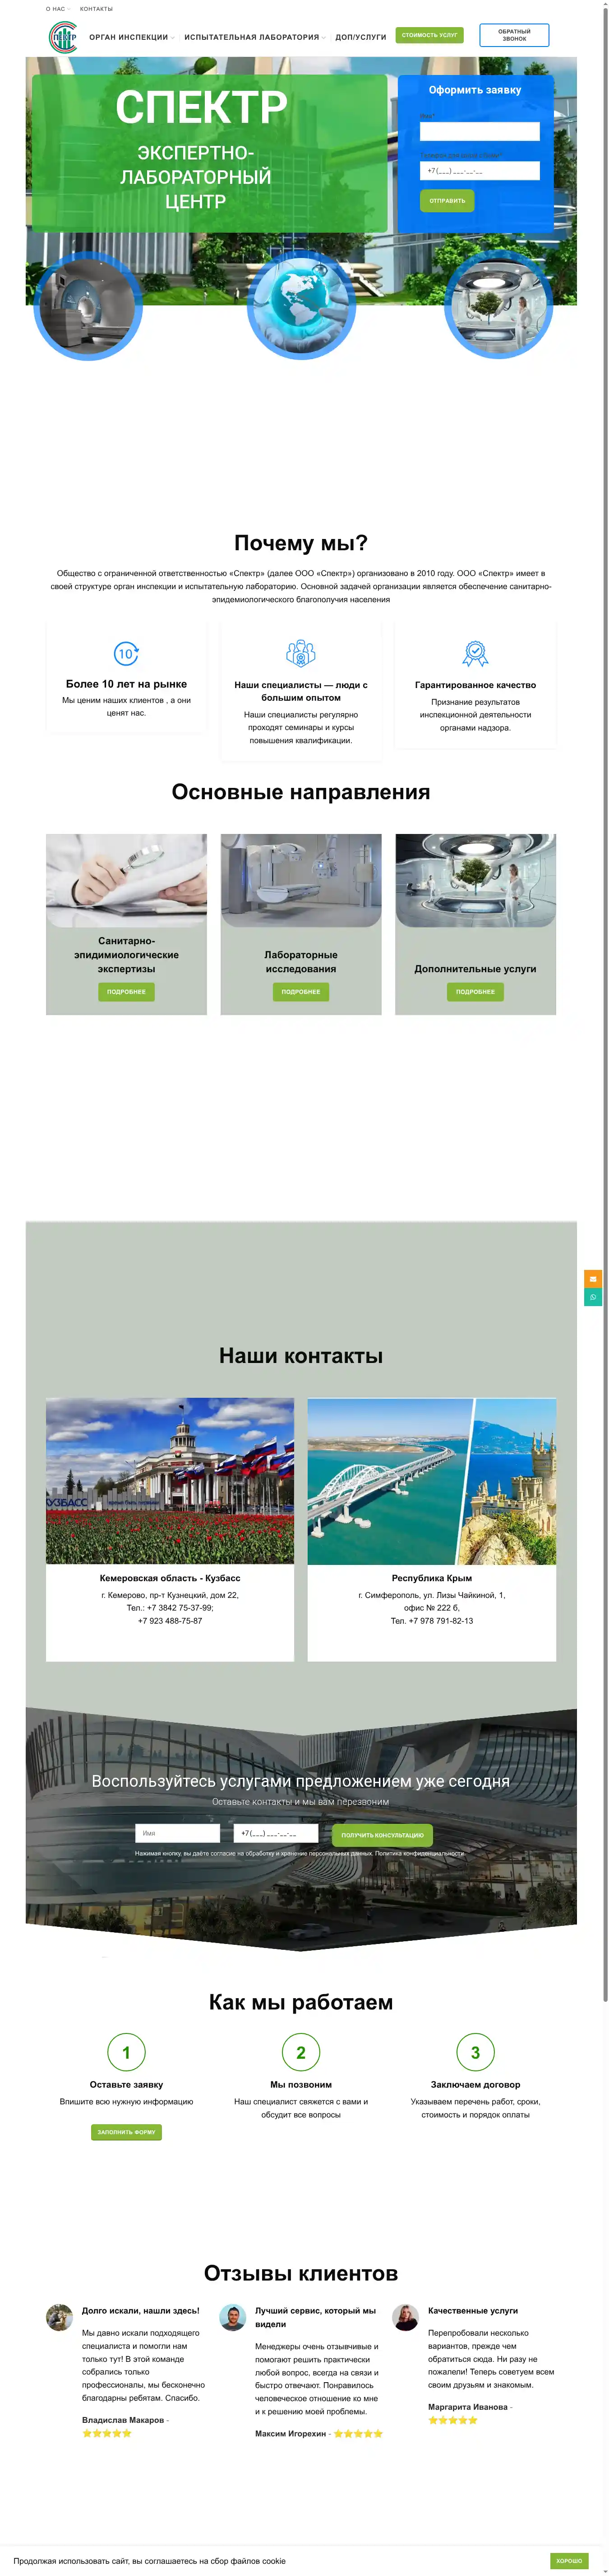Click the 'Стоимость услуг' green button
Screen dimensions: 609x2576
pyautogui.click(x=429, y=35)
